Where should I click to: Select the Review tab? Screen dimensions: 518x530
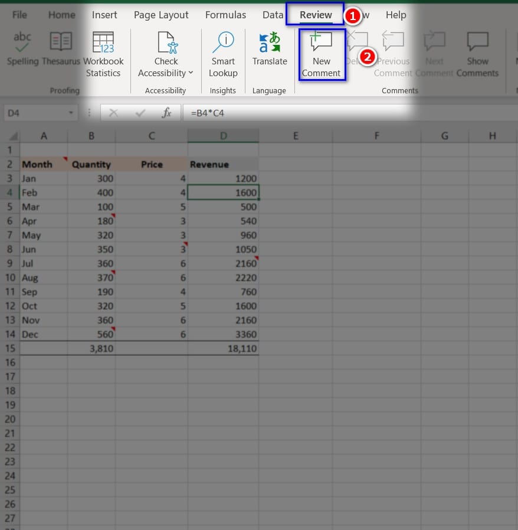point(316,15)
